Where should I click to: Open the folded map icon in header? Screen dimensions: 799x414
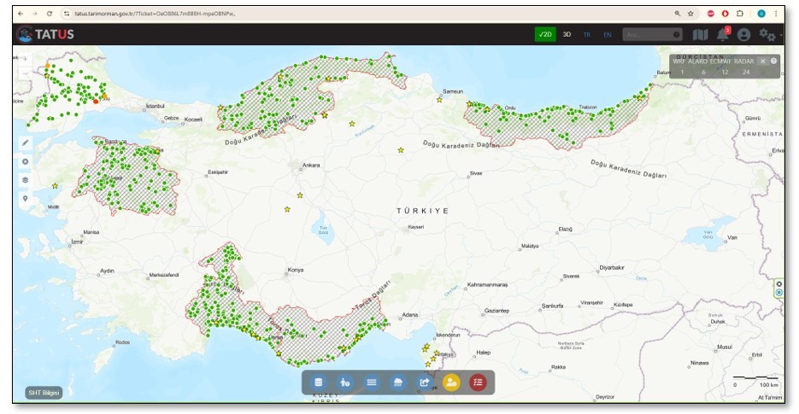tap(700, 35)
